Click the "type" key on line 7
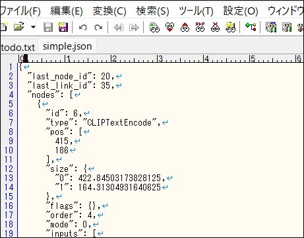The width and height of the screenshot is (304, 238). coord(59,122)
